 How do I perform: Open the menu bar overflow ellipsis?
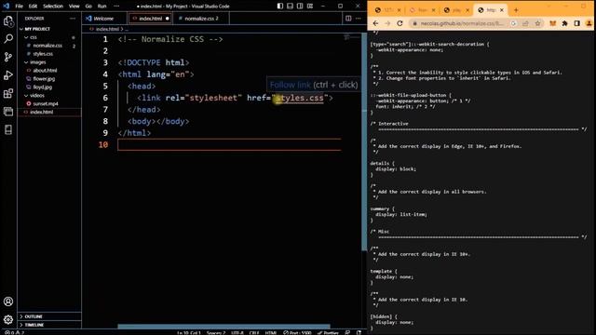pyautogui.click(x=116, y=7)
